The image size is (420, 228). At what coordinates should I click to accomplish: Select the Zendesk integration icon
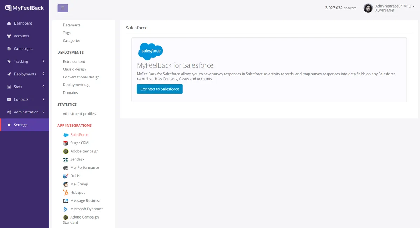tap(65, 159)
